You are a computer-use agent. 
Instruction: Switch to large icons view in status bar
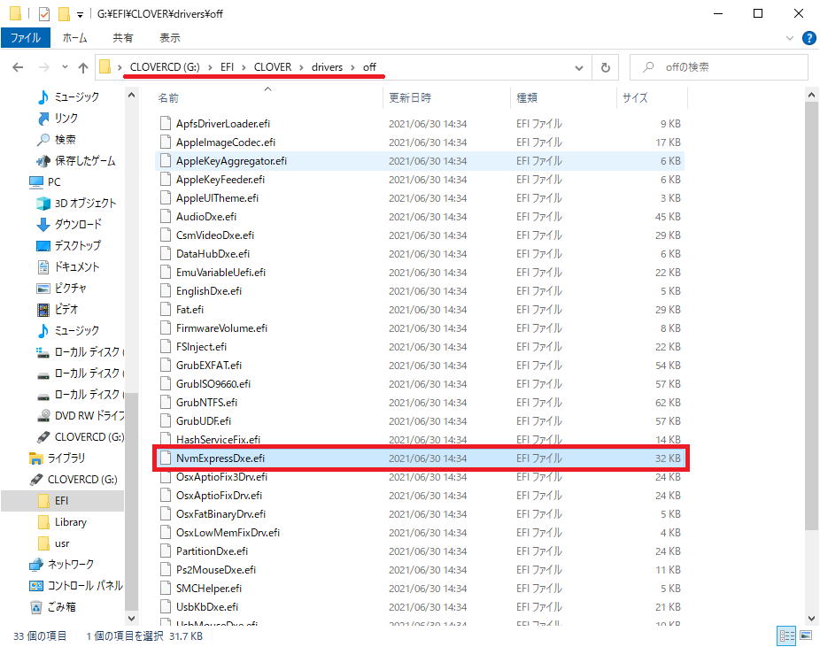tap(805, 635)
